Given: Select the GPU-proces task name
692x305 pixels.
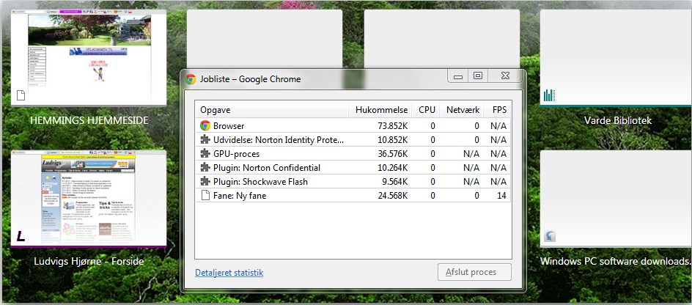Looking at the screenshot, I should (236, 154).
